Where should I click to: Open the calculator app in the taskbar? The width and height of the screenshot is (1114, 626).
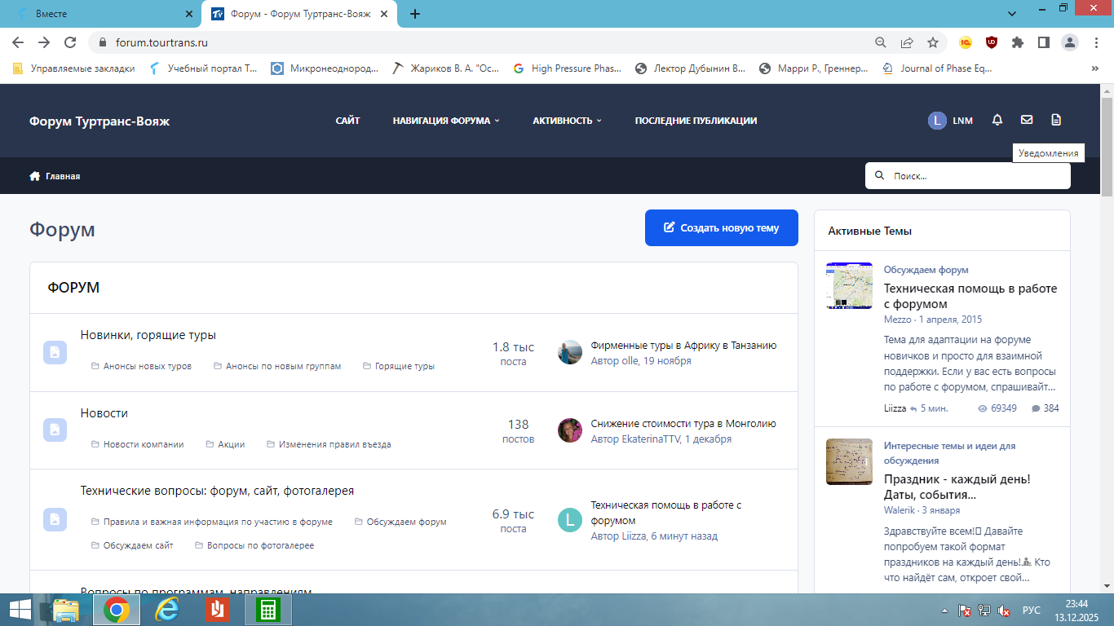pyautogui.click(x=267, y=610)
